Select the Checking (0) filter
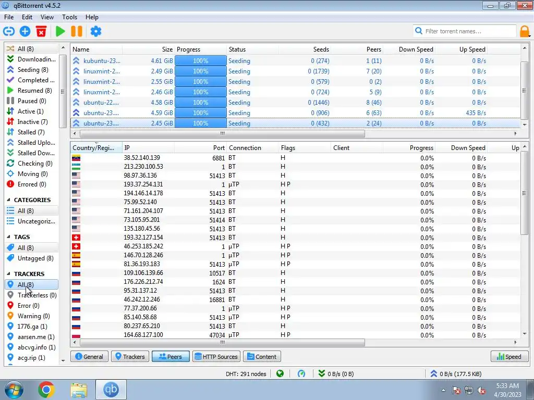534x400 pixels. [x=31, y=164]
